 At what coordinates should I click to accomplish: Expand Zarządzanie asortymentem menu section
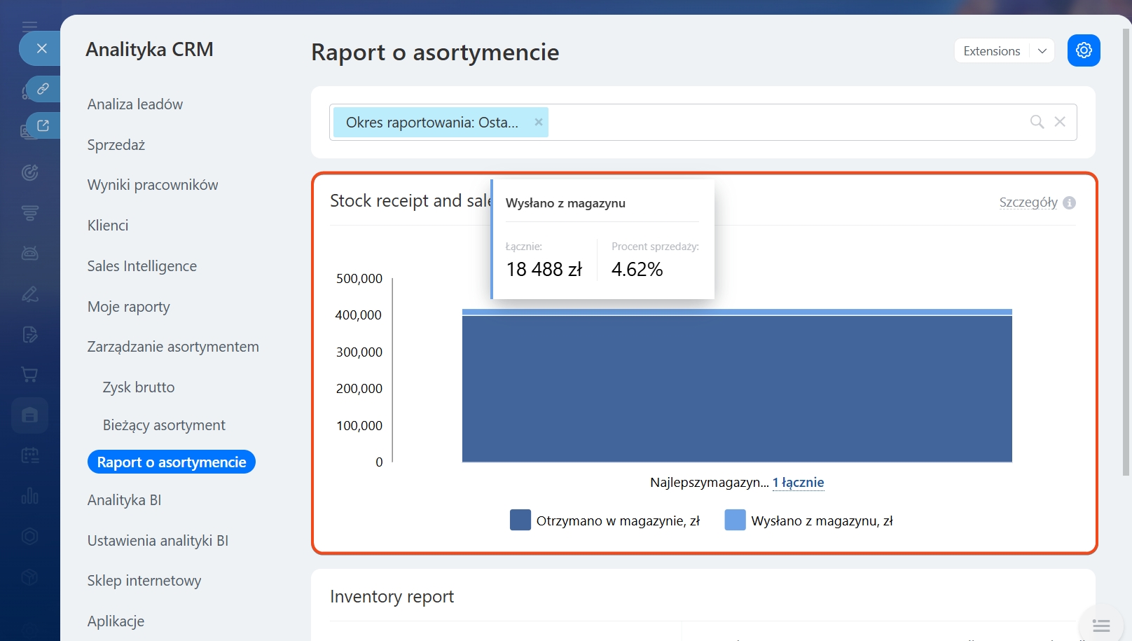tap(173, 347)
